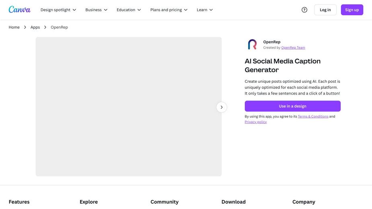
Task: Open the Privacy policy link
Action: (256, 122)
